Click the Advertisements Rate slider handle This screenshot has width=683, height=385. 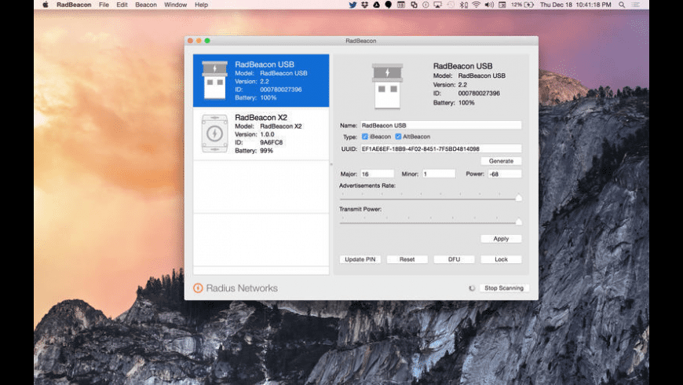(518, 198)
